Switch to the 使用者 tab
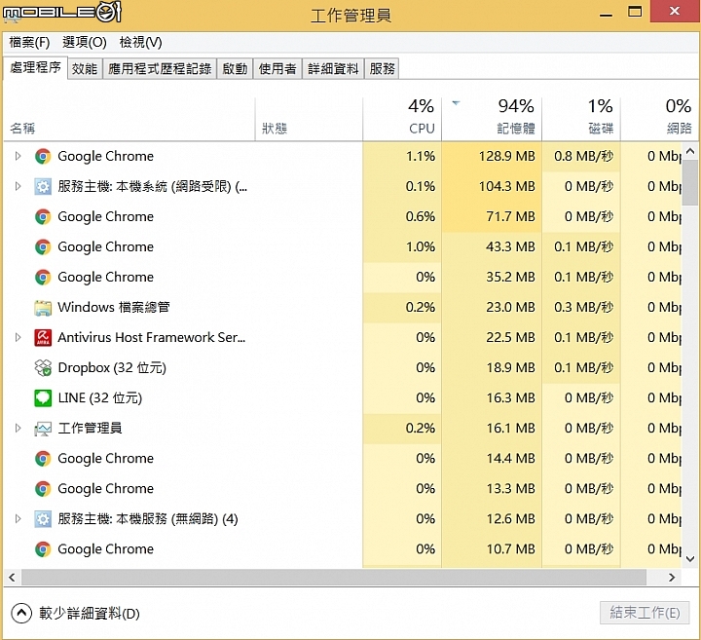Screen dimensions: 701x640 (x=277, y=69)
